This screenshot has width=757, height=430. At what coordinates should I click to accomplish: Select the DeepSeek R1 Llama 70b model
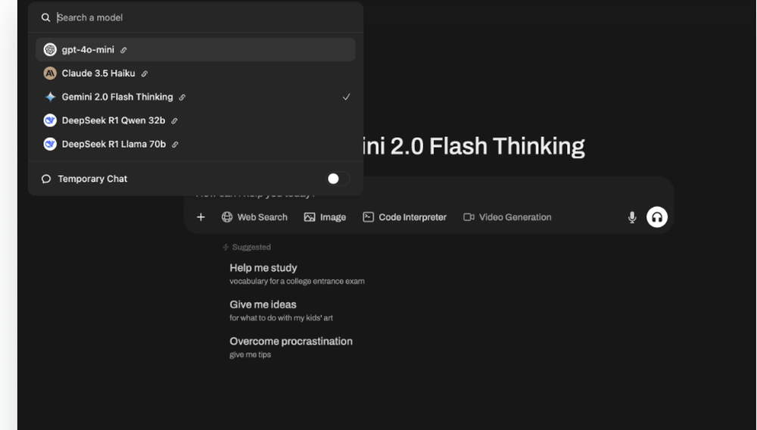[x=195, y=145]
